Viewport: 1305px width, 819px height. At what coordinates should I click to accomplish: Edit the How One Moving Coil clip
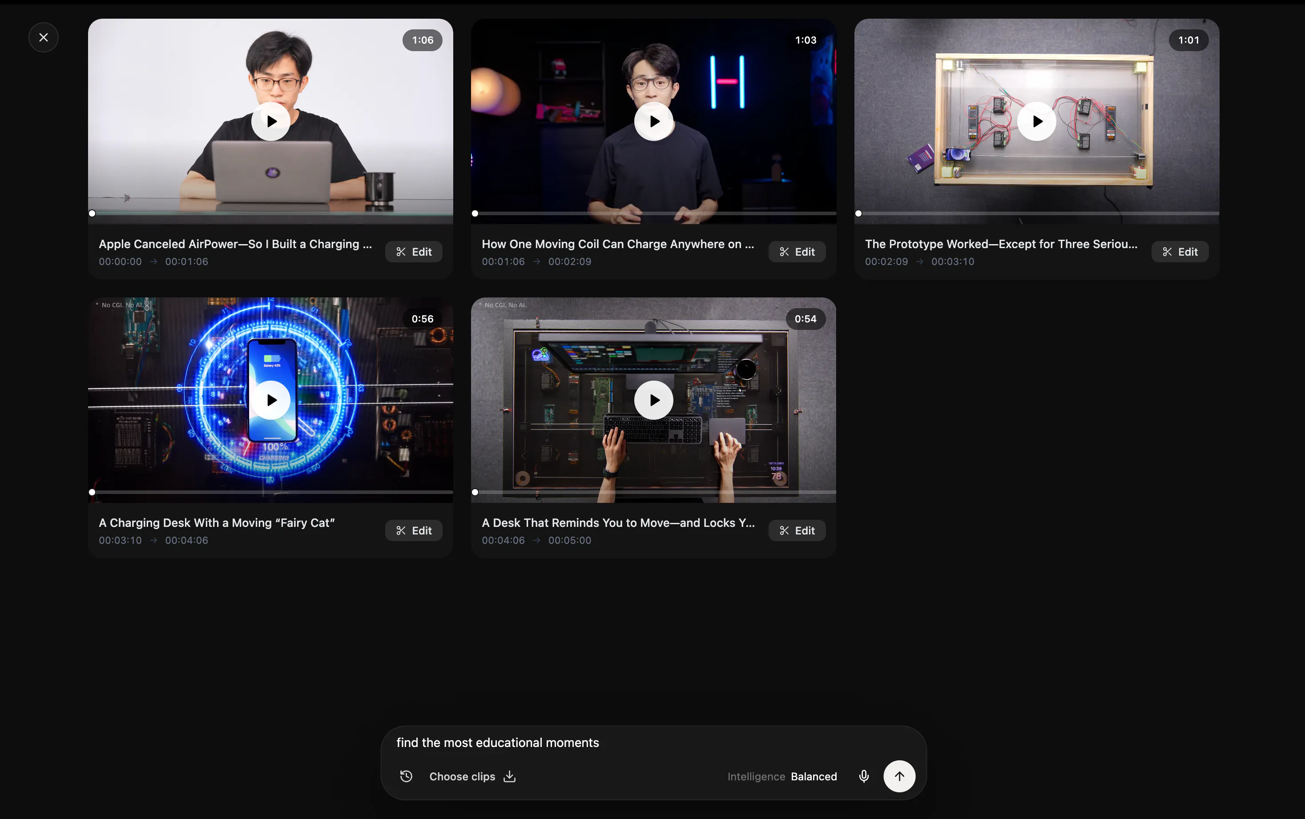point(797,252)
